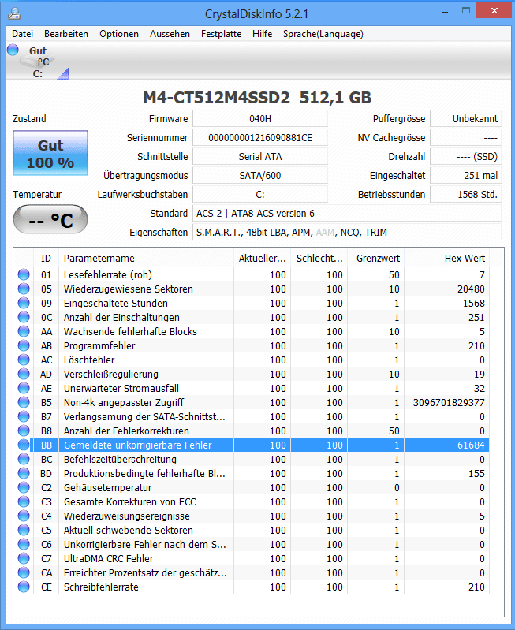Click the Betriebsstunden field 1568 Std.
515x630 pixels.
(x=465, y=195)
